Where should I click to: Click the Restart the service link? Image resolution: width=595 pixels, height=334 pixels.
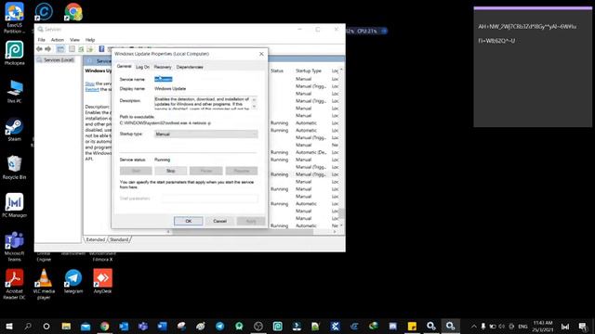[x=92, y=89]
